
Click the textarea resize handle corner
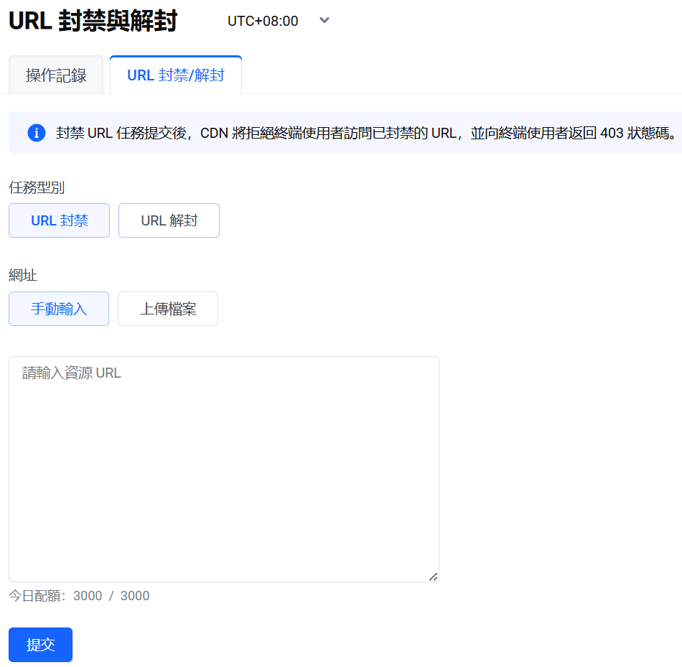click(433, 576)
